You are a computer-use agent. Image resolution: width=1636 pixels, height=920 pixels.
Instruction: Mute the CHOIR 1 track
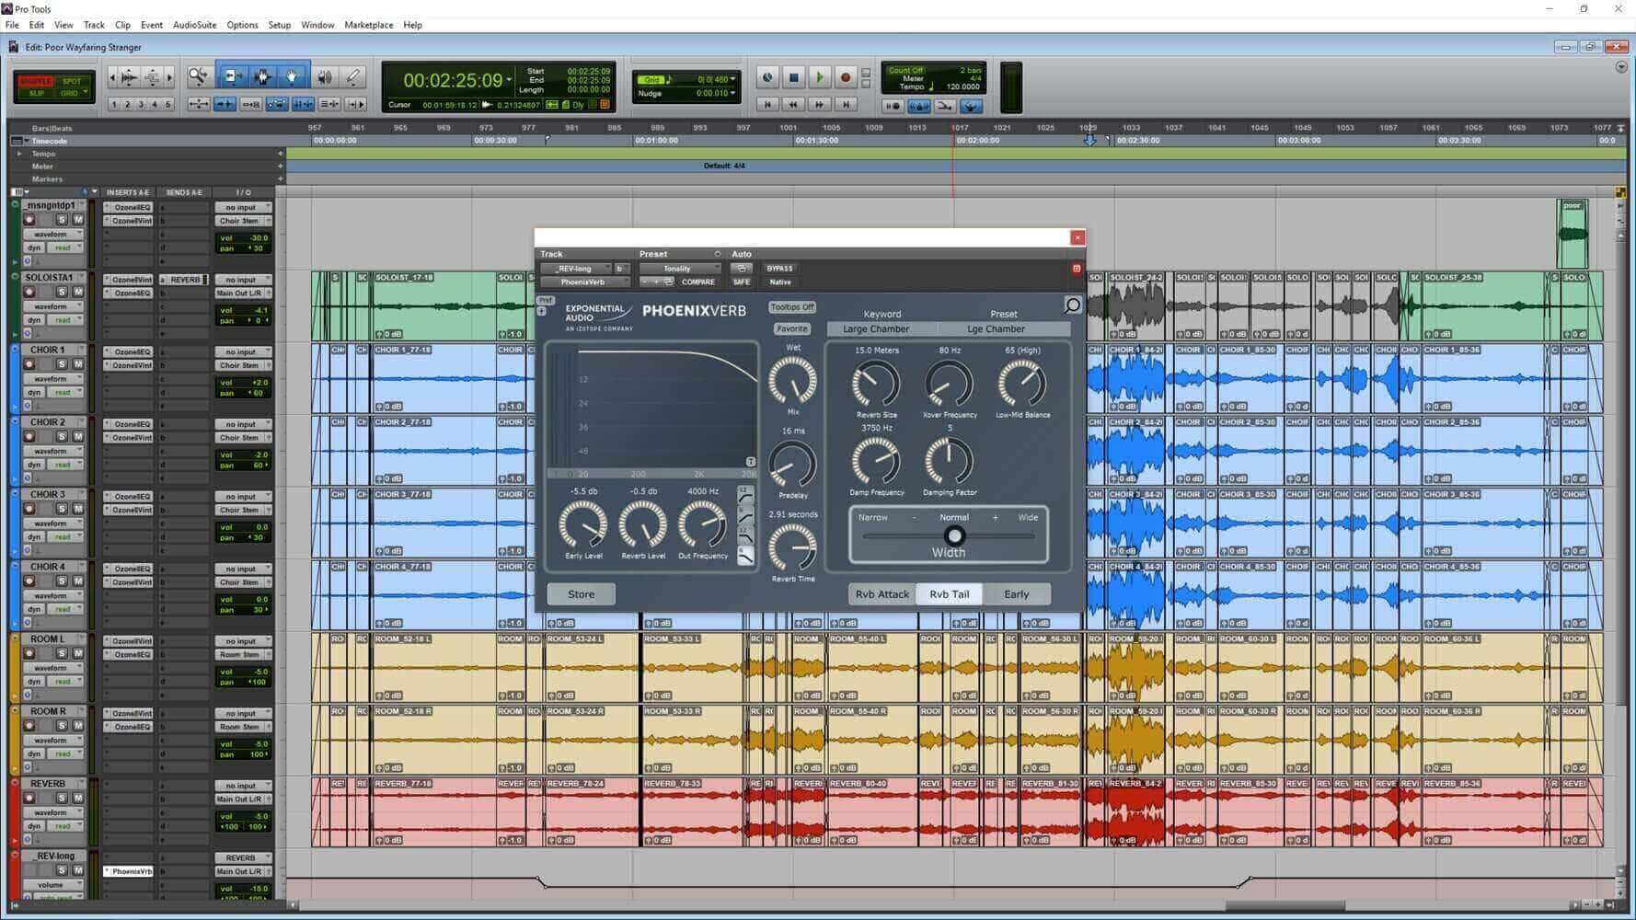pos(77,364)
